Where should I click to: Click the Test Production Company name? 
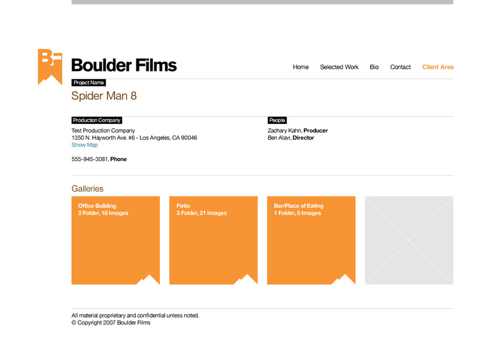[x=103, y=130]
